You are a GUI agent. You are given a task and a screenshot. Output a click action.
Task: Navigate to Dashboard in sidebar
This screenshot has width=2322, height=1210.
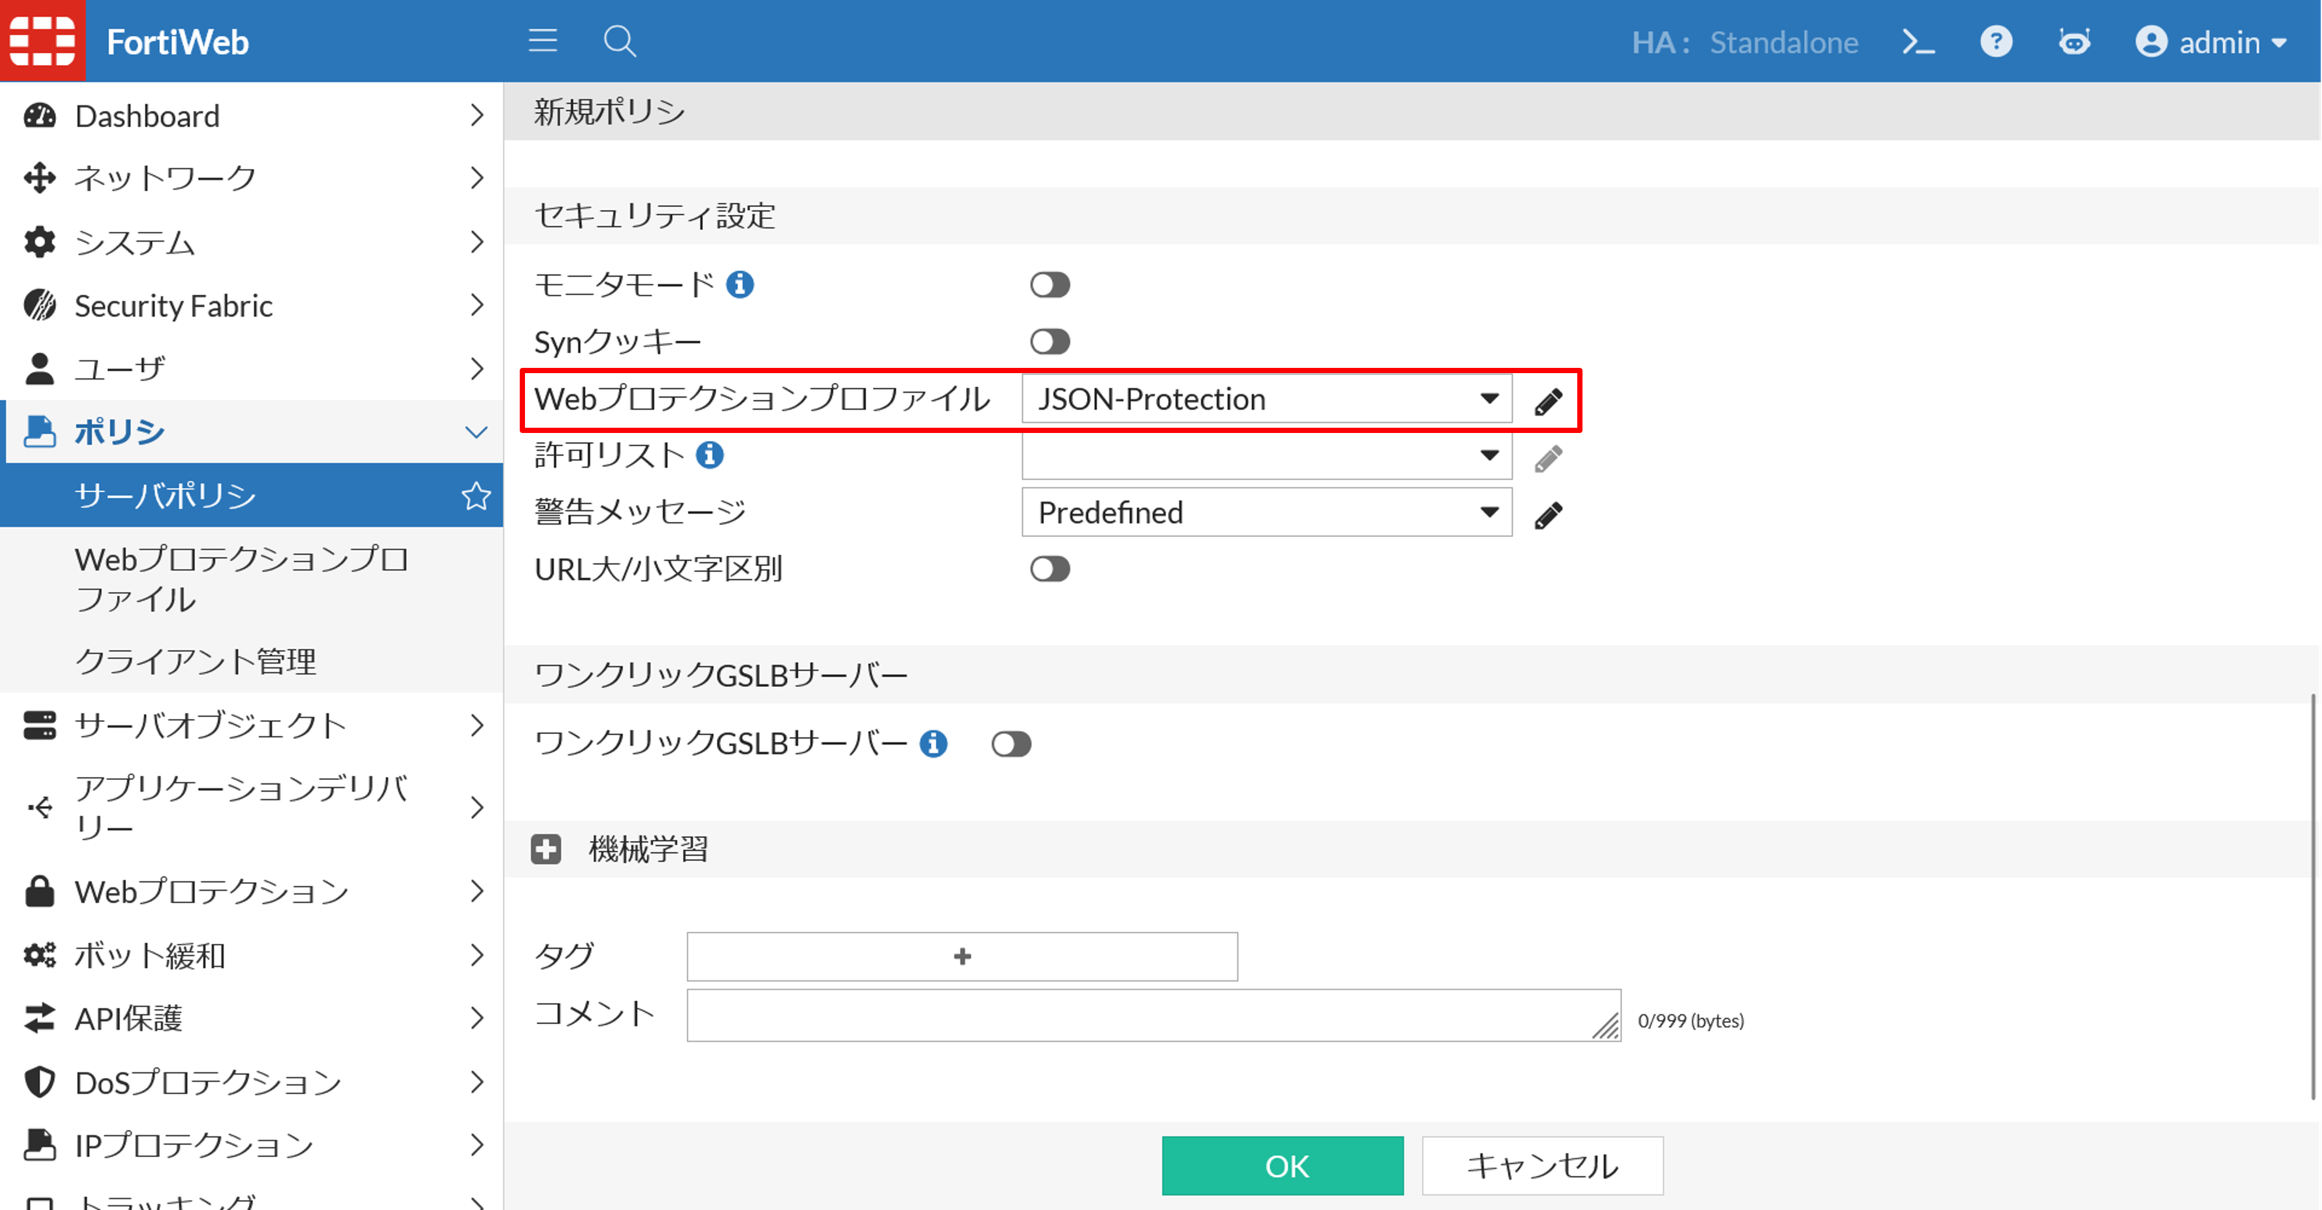pyautogui.click(x=147, y=115)
